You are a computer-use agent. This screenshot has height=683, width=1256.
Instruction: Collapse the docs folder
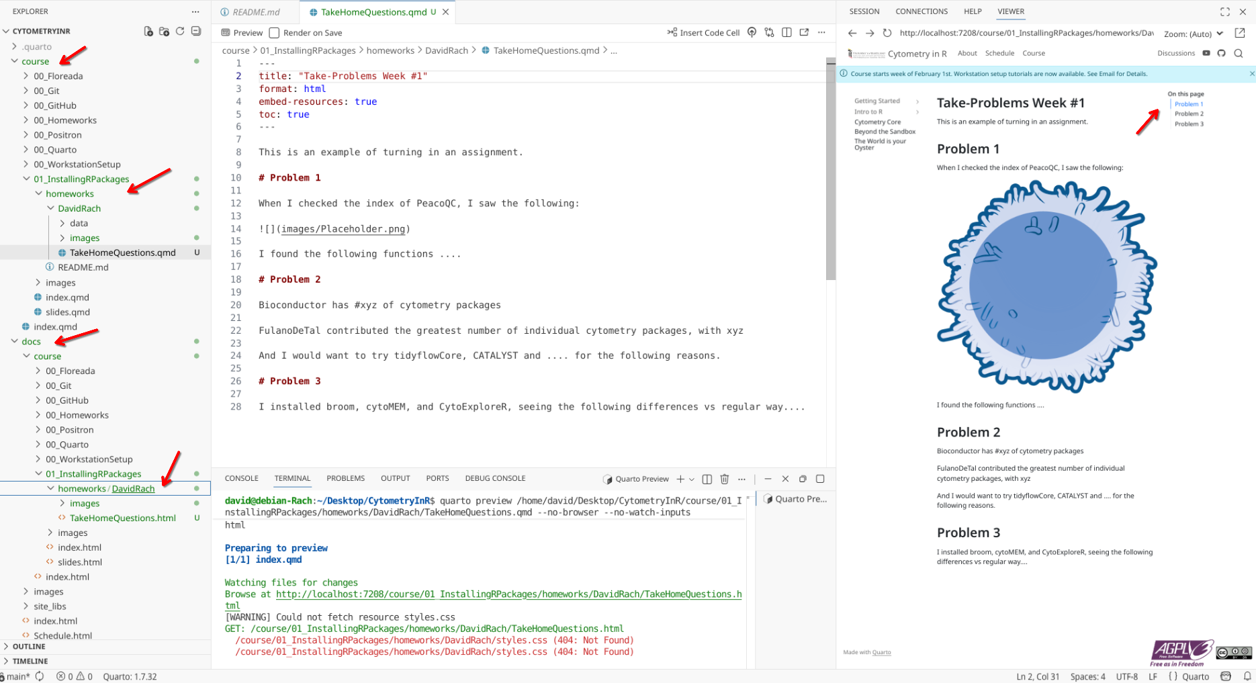click(x=15, y=341)
